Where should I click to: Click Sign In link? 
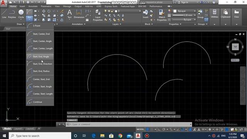point(184,2)
